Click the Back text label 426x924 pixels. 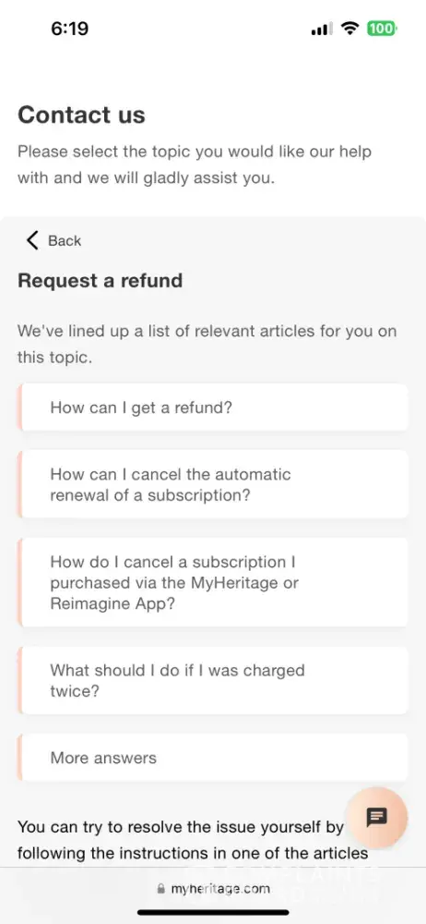(65, 240)
